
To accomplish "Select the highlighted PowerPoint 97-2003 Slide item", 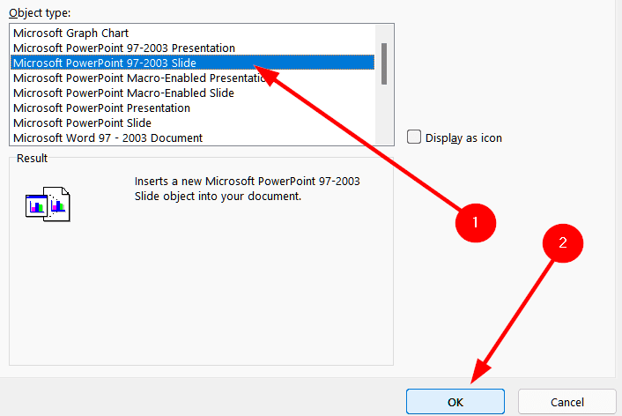I will 192,63.
